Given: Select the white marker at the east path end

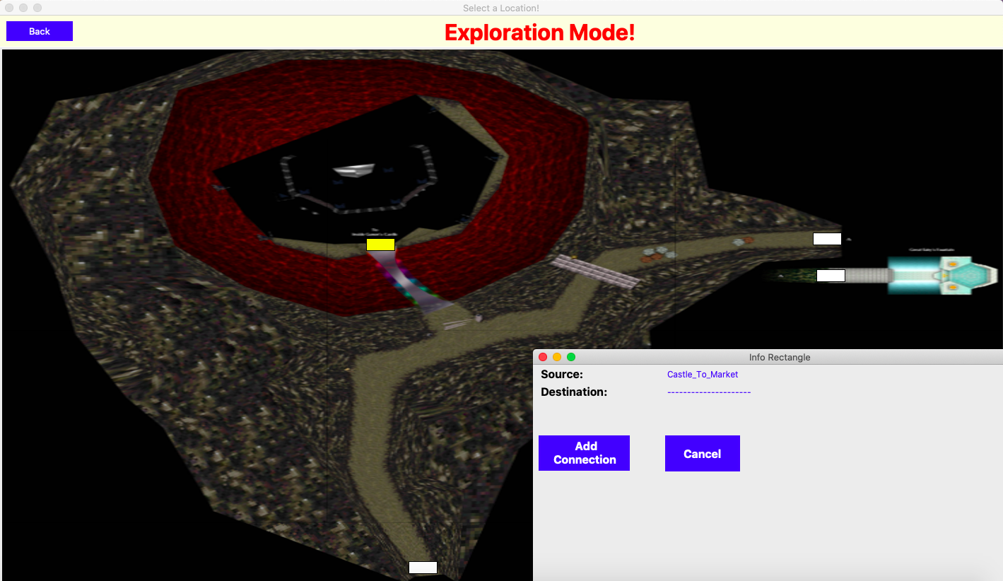Looking at the screenshot, I should coord(827,239).
